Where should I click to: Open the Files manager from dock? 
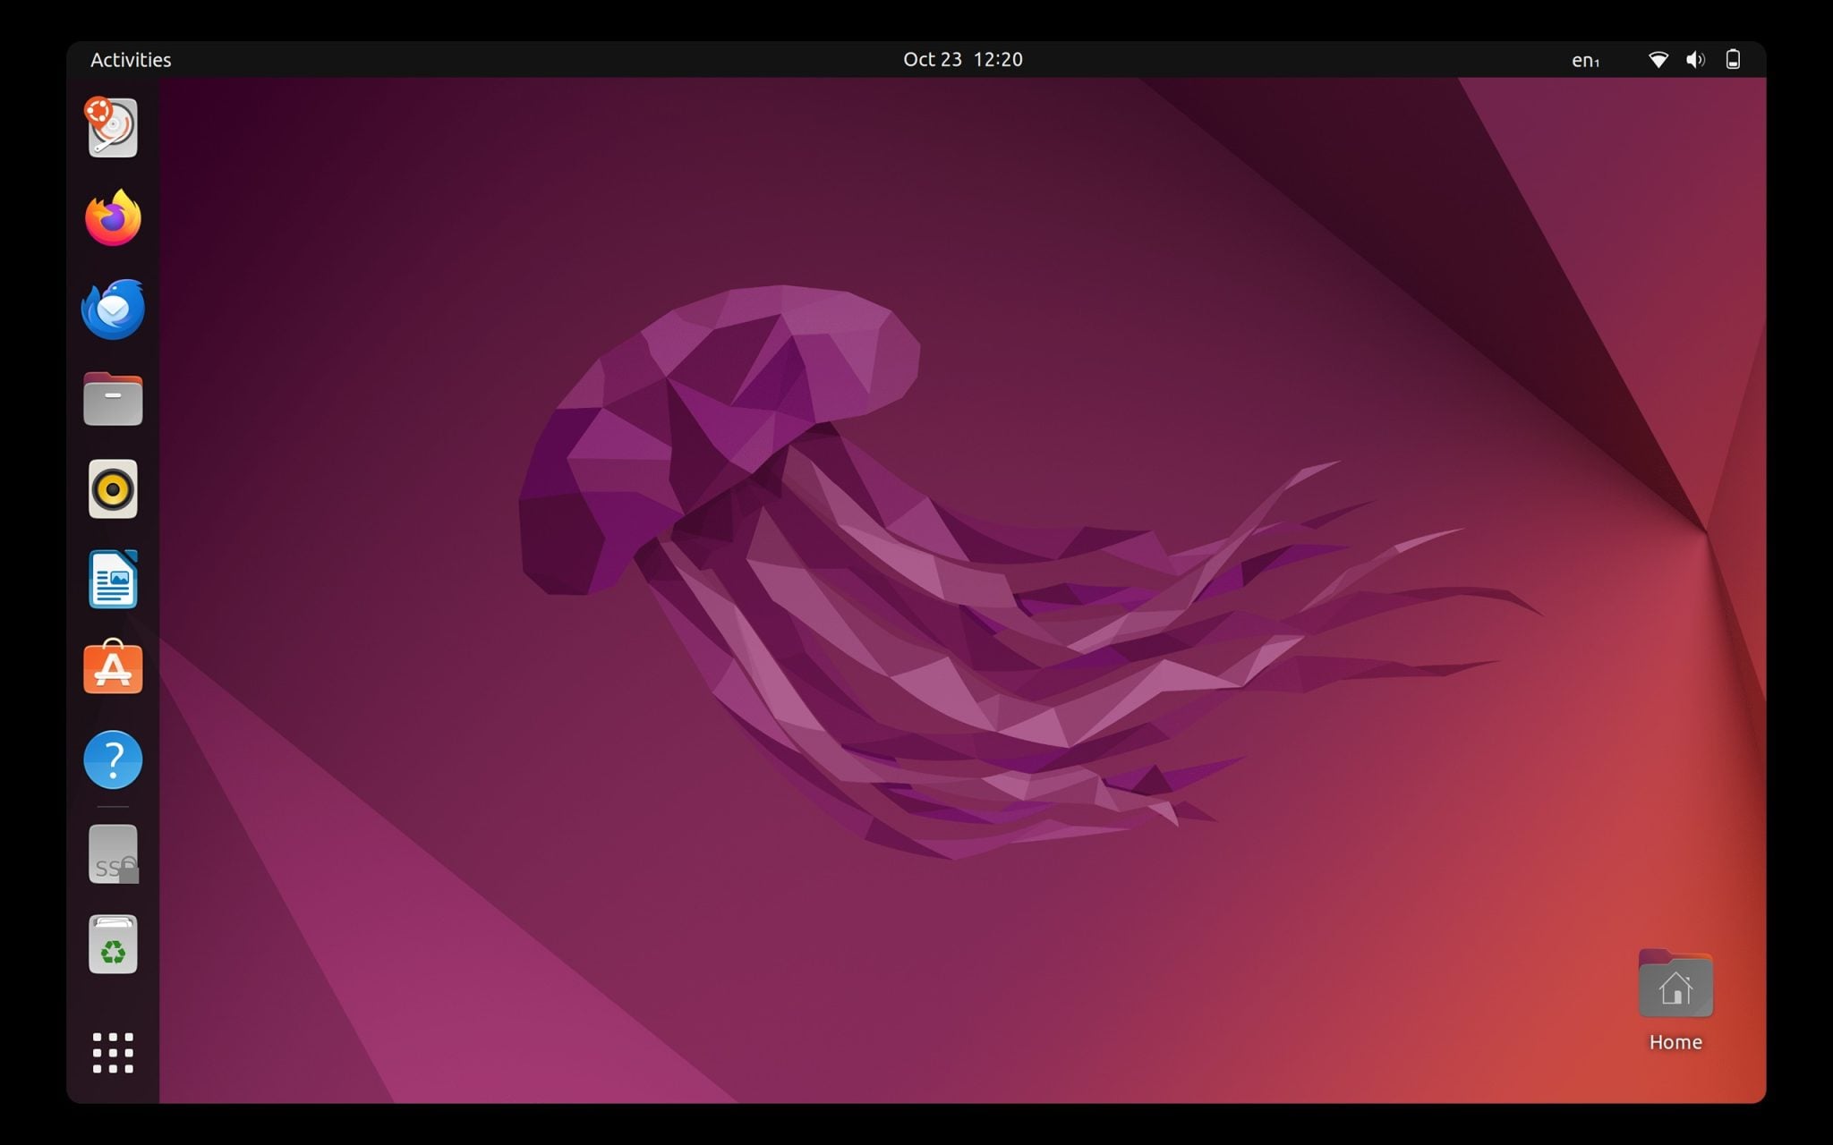pos(113,399)
